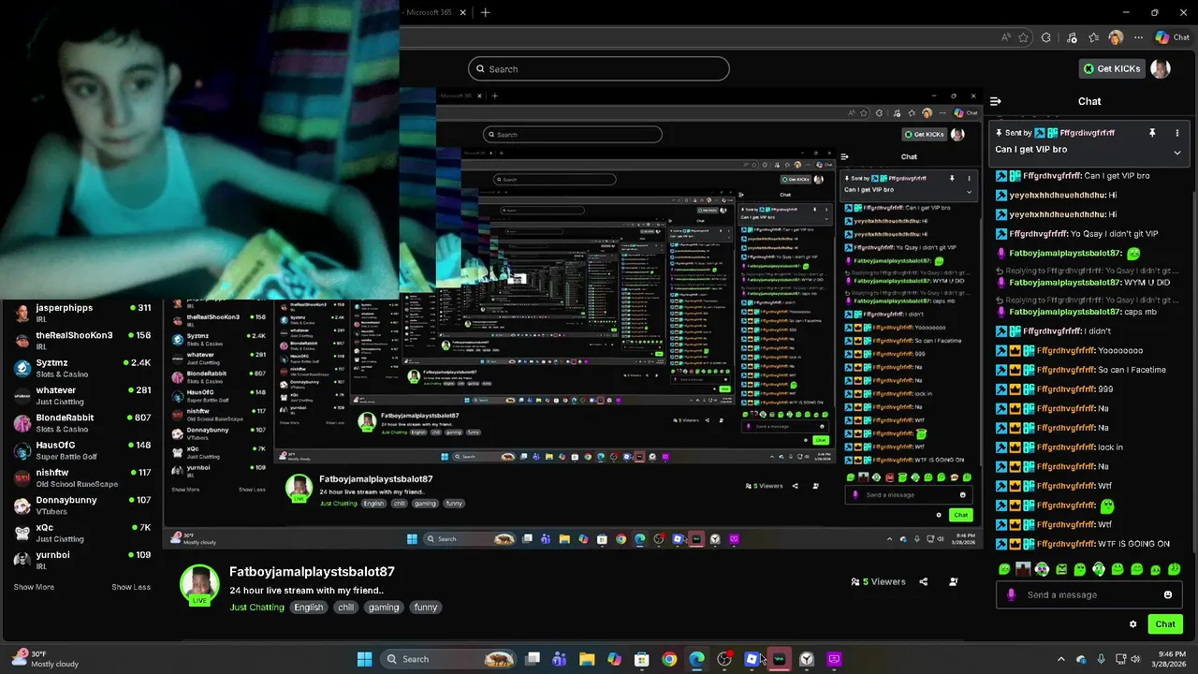Screen dimensions: 1198x674
Task: Open Windows Start menu
Action: coord(364,659)
